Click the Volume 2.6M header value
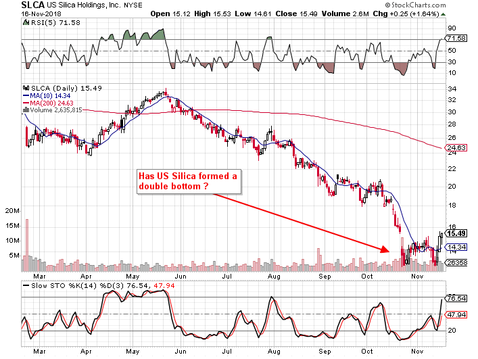The width and height of the screenshot is (478, 359). (345, 14)
